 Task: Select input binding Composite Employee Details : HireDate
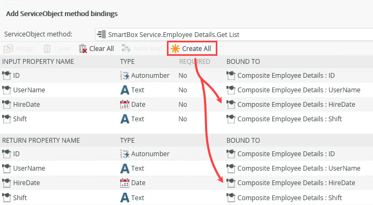click(296, 105)
